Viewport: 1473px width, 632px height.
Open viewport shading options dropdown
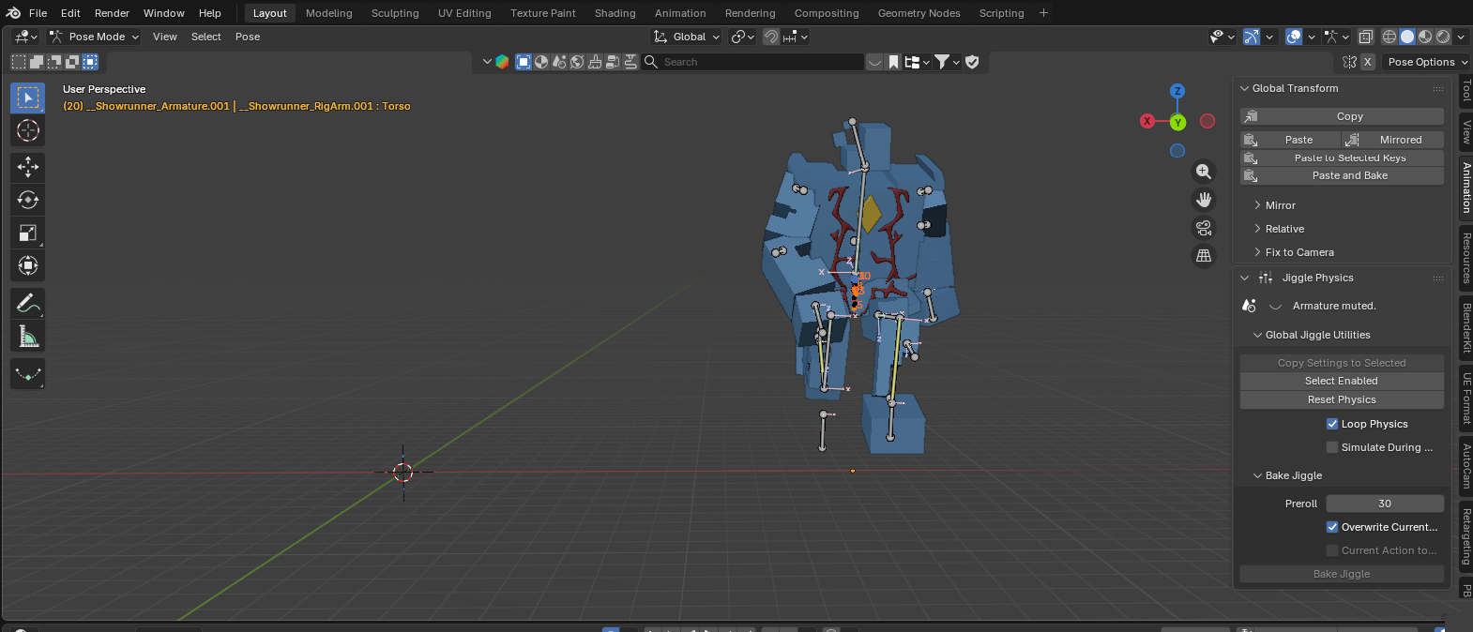[1462, 37]
